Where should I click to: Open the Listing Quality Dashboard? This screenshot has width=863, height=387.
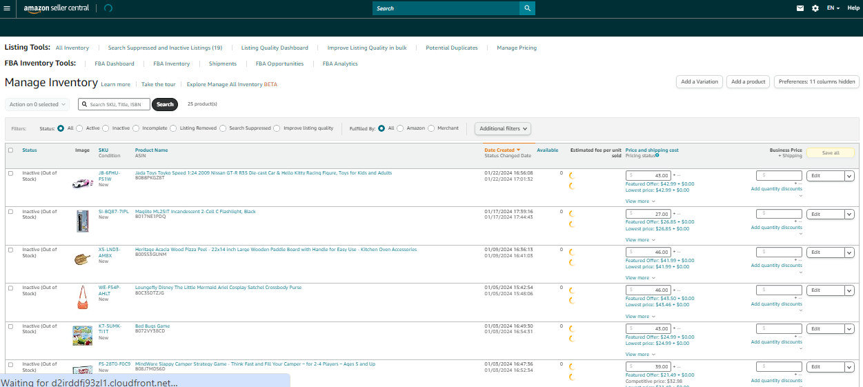pyautogui.click(x=275, y=48)
